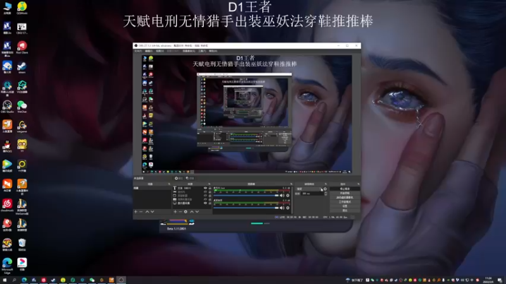Open first menu in OBS menu bar
This screenshot has width=506, height=284.
[138, 51]
